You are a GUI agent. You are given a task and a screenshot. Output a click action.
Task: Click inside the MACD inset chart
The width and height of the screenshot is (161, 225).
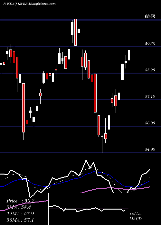89,209
